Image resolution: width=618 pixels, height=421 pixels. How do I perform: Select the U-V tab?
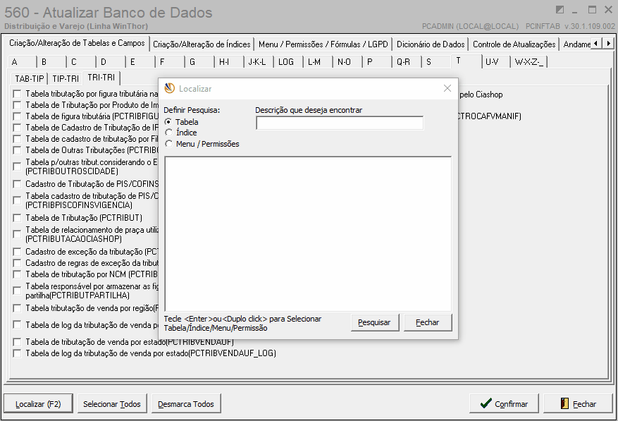495,62
